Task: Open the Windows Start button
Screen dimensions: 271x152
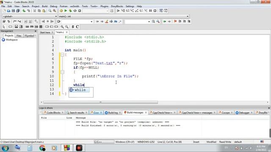Action: click(x=5, y=148)
